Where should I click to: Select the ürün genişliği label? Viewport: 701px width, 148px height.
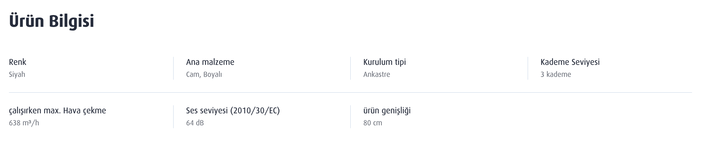tap(387, 111)
